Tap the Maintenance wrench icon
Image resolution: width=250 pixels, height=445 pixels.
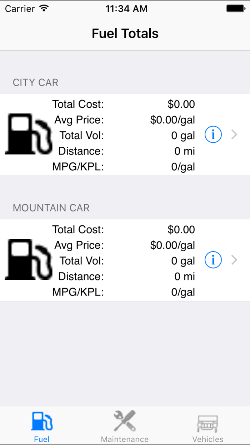coord(124,421)
